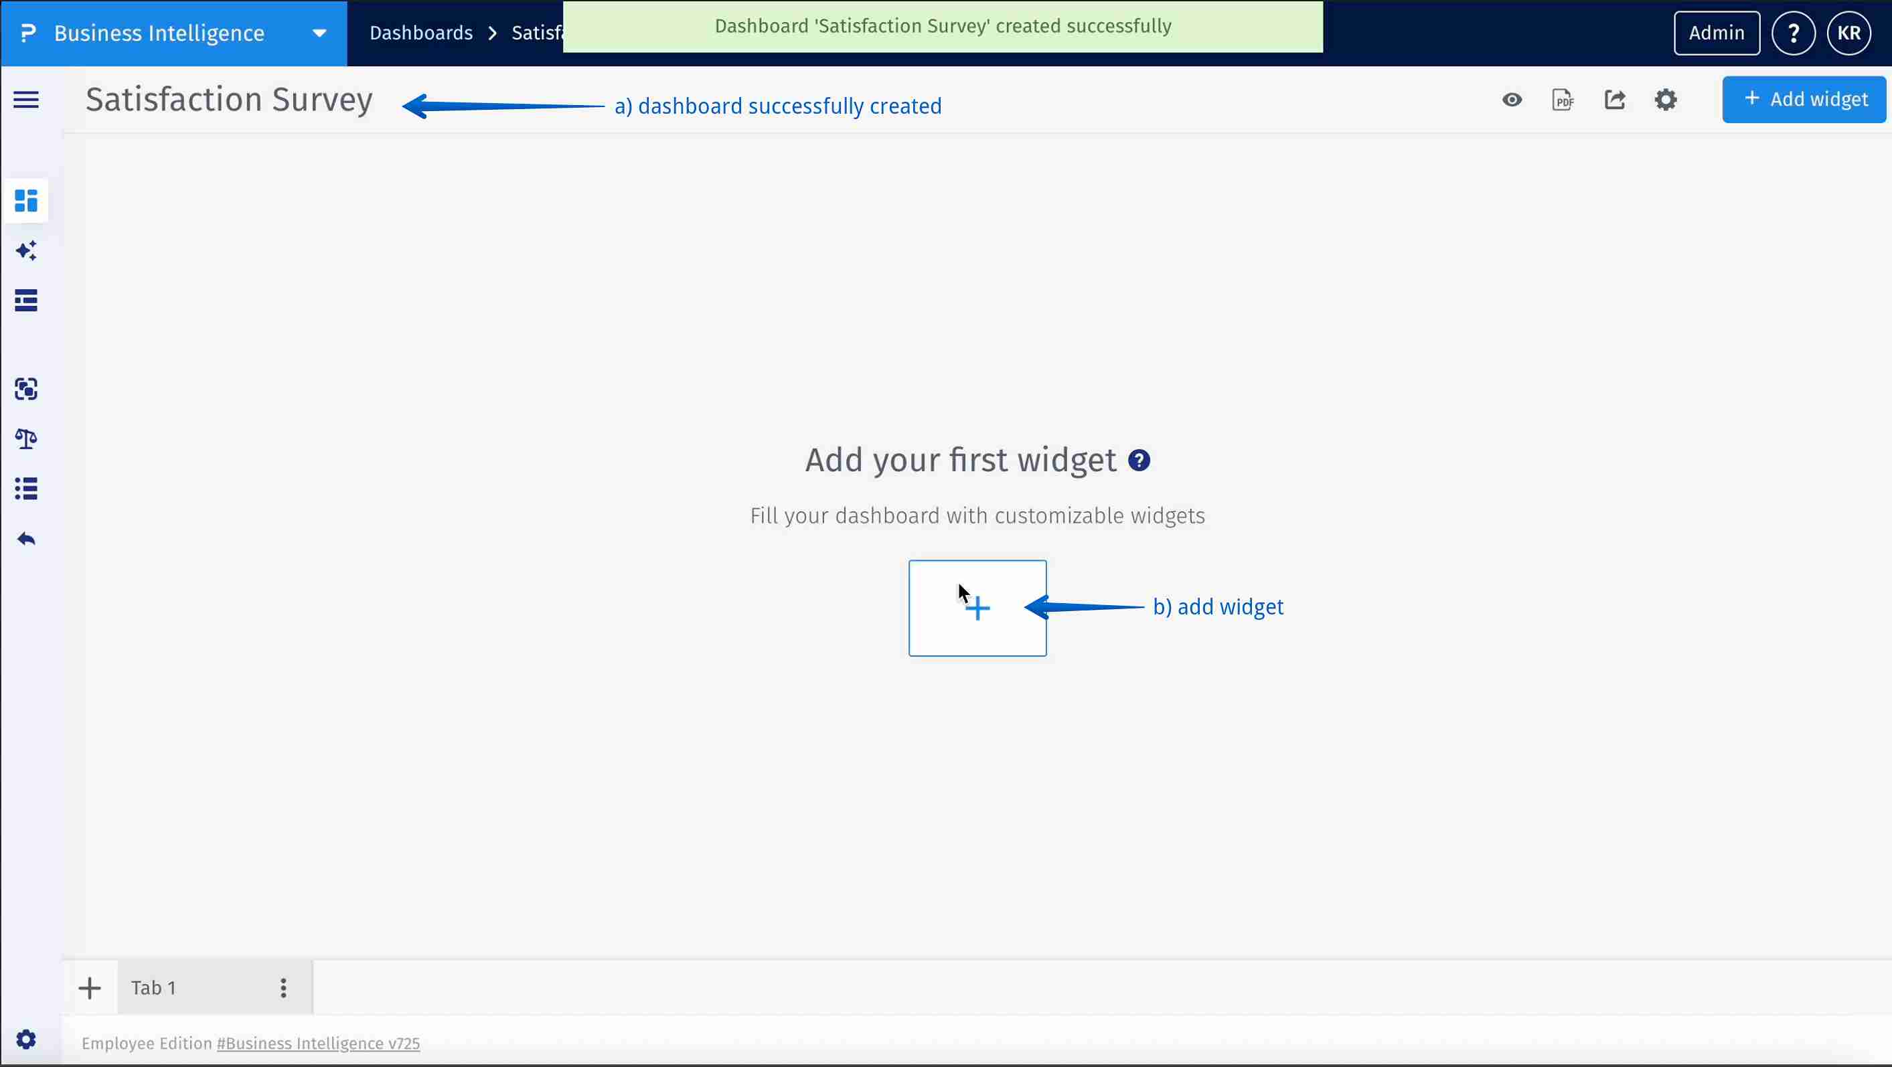Open the scales comparison icon

point(25,438)
